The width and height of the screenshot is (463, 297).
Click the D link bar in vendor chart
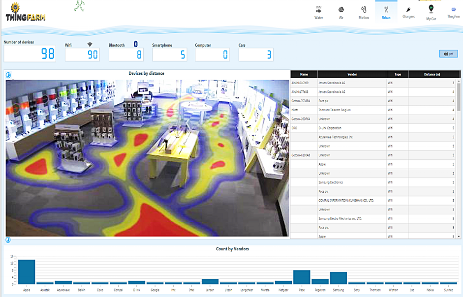(x=137, y=283)
